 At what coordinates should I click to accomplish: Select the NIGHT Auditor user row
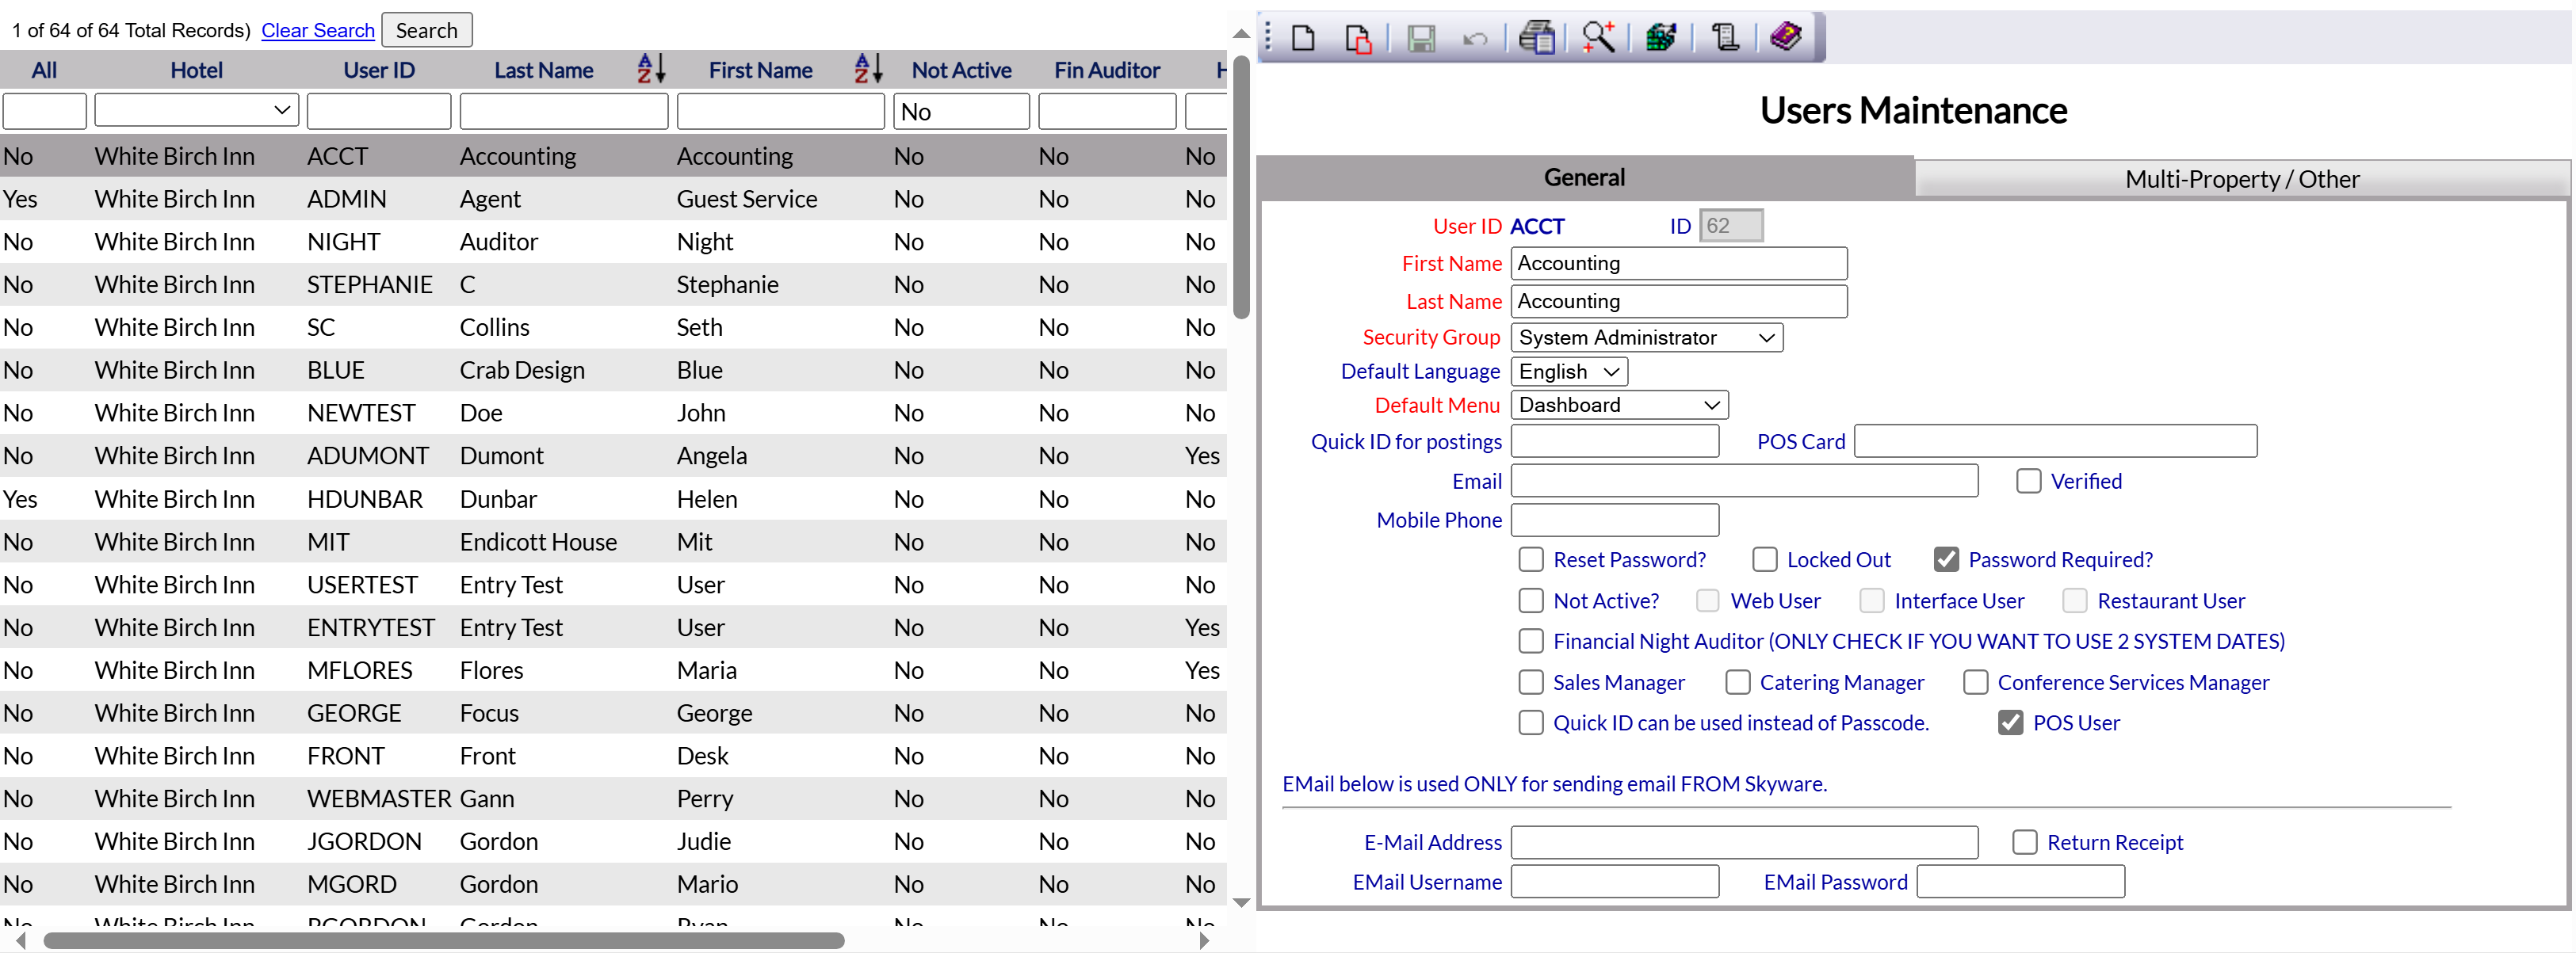[613, 242]
